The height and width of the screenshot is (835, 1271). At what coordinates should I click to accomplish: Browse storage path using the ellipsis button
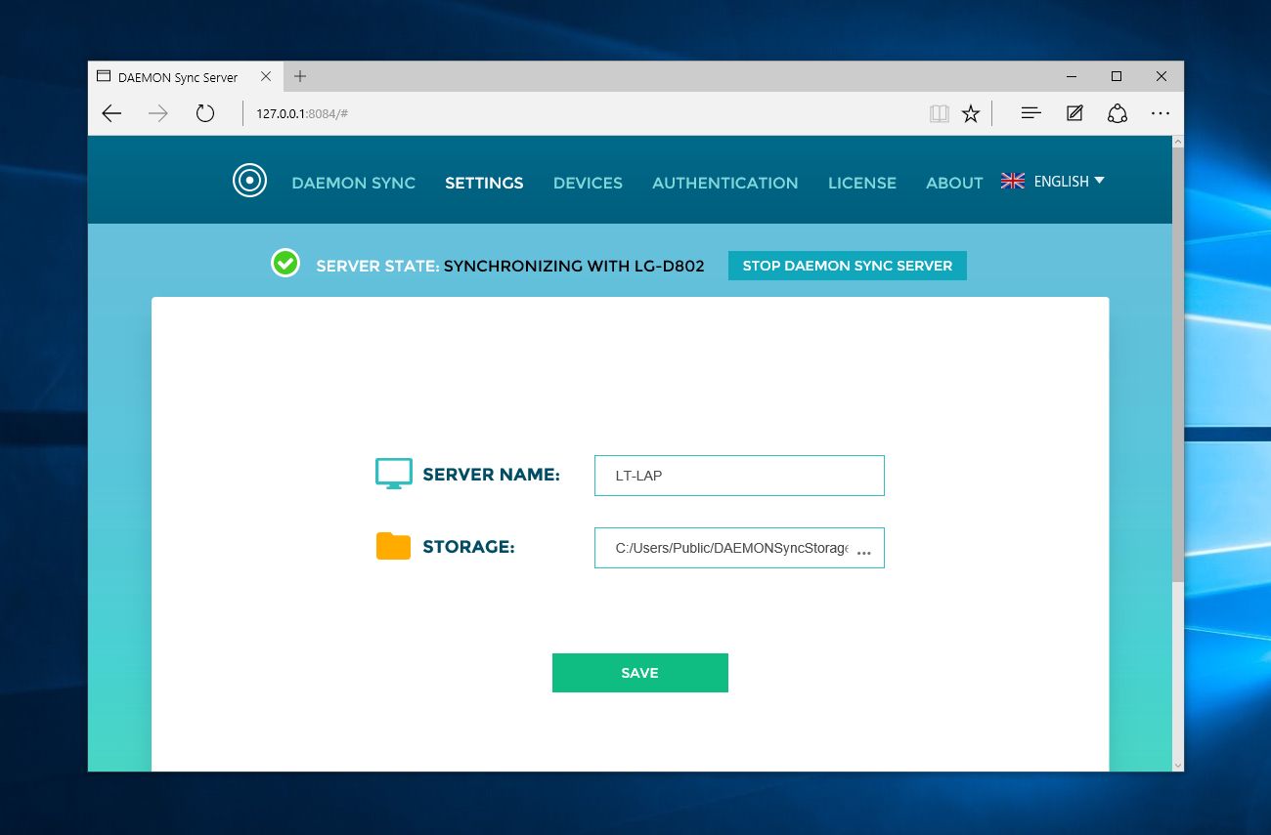[864, 552]
